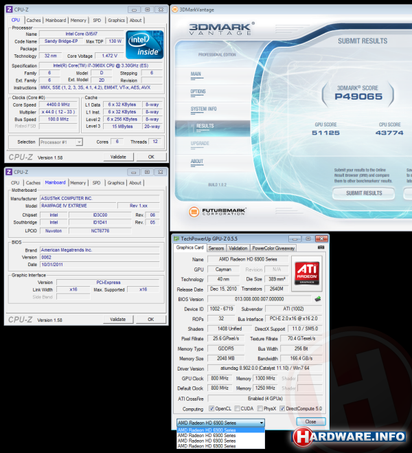Maximize the top CPU-Z window
Viewport: 412px width, 453px height.
click(x=148, y=10)
